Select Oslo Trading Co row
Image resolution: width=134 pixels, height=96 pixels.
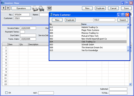point(88,42)
